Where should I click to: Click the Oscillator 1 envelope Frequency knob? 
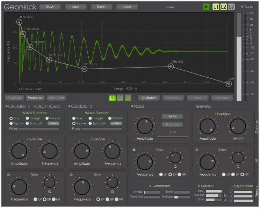[49, 152]
